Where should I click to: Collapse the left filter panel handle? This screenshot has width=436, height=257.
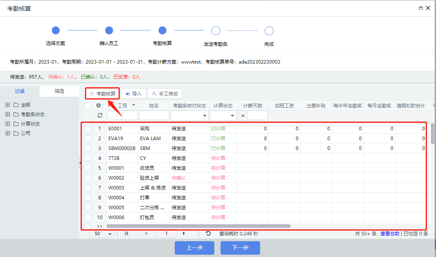80,163
